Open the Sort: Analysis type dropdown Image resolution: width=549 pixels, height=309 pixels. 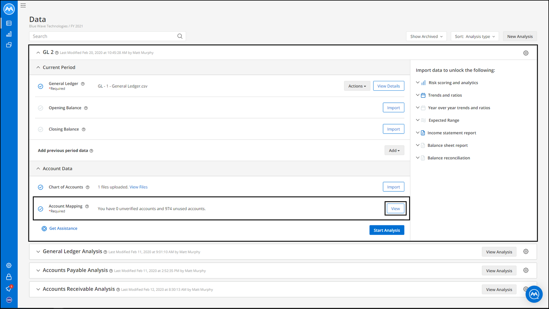pos(475,36)
